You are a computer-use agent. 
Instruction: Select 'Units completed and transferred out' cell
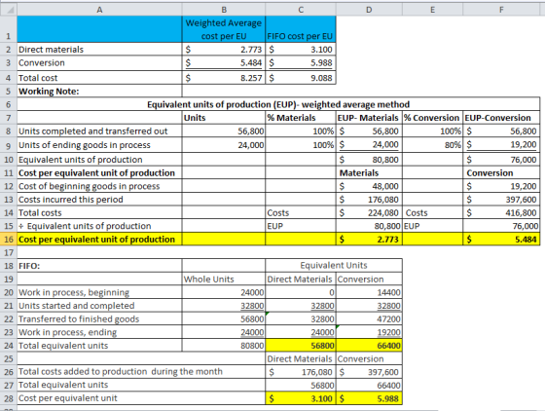(x=99, y=131)
